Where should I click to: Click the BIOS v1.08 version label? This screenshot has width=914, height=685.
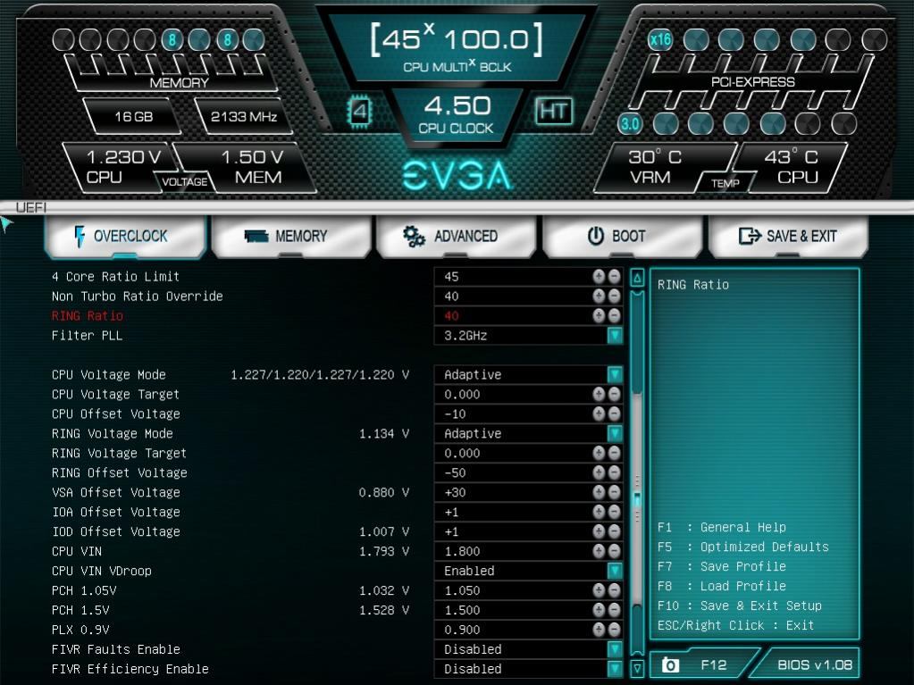[x=814, y=664]
